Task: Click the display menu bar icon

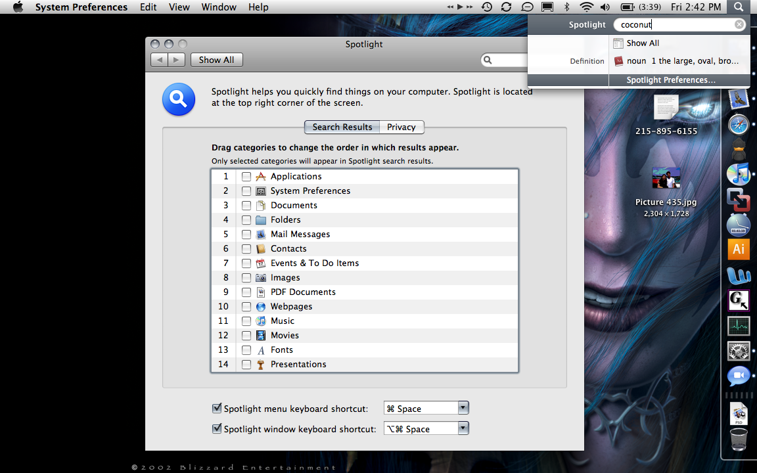Action: 547,7
